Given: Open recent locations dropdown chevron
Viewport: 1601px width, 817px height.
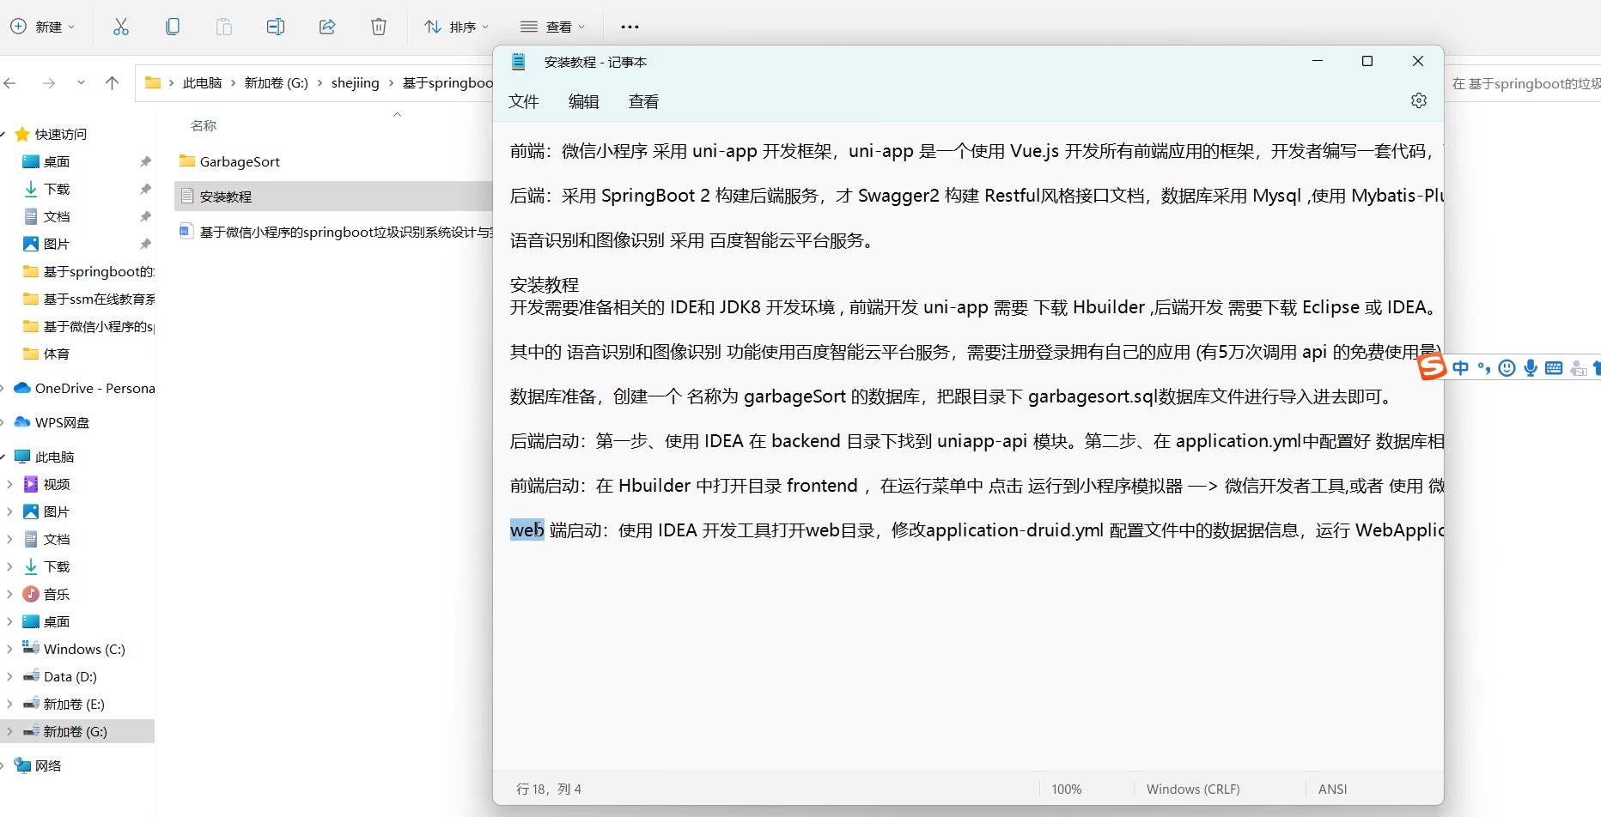Looking at the screenshot, I should coord(81,83).
